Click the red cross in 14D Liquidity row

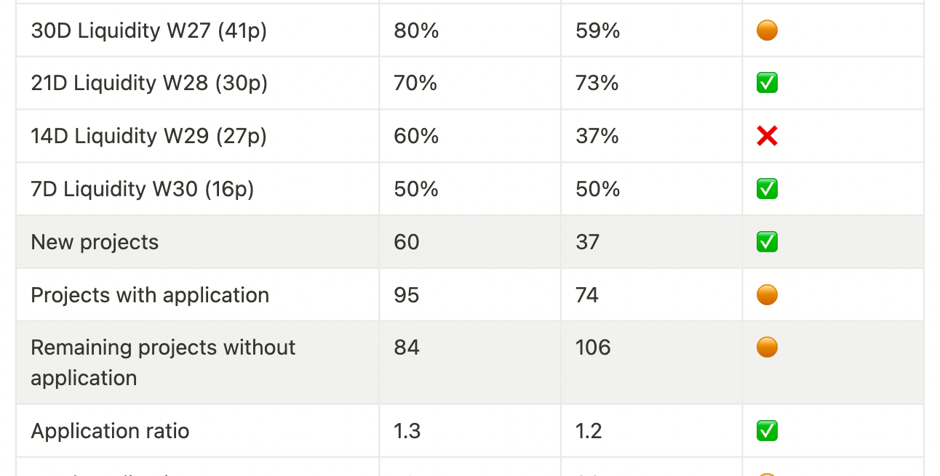point(767,136)
